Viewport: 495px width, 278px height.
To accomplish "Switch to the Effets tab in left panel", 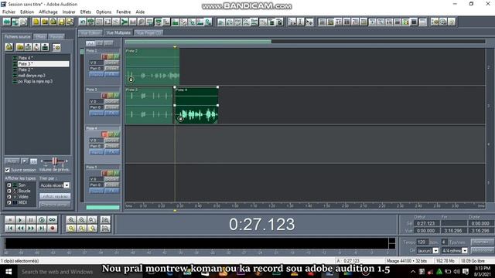I will [x=40, y=36].
